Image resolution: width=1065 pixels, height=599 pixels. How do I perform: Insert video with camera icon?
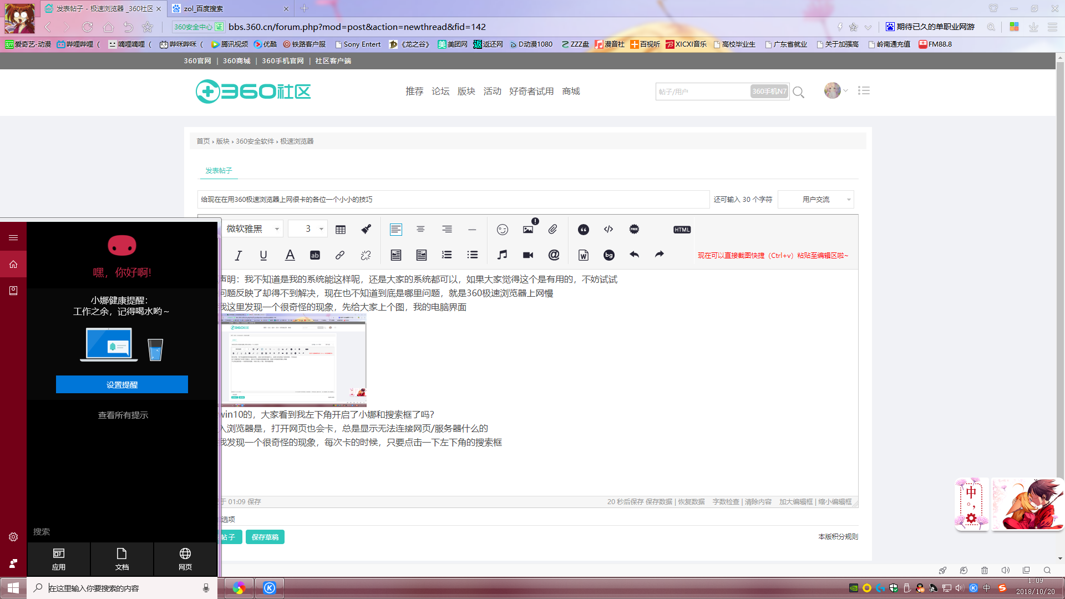528,255
